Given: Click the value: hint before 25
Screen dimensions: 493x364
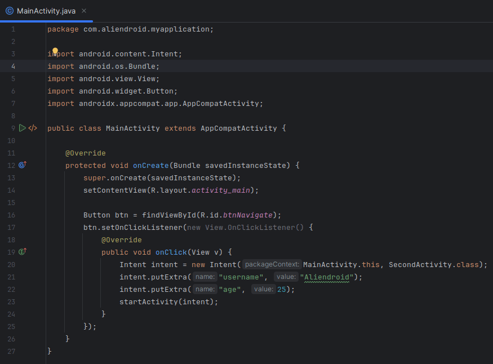Looking at the screenshot, I should [264, 289].
